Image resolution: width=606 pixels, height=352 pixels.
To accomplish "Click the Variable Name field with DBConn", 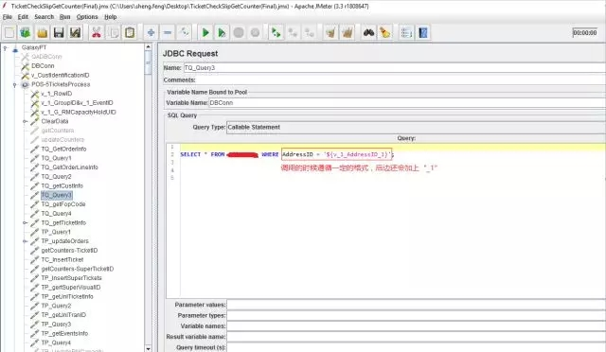I will (407, 103).
